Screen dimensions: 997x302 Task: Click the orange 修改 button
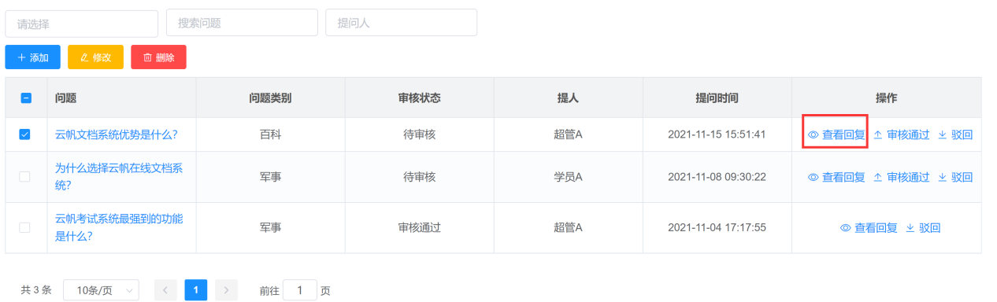coord(95,57)
